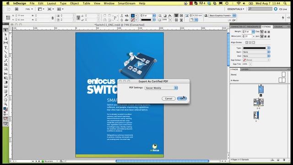Viewport: 293px width, 165px height.
Task: Select the Rectangle Frame tool
Action: click(5, 65)
